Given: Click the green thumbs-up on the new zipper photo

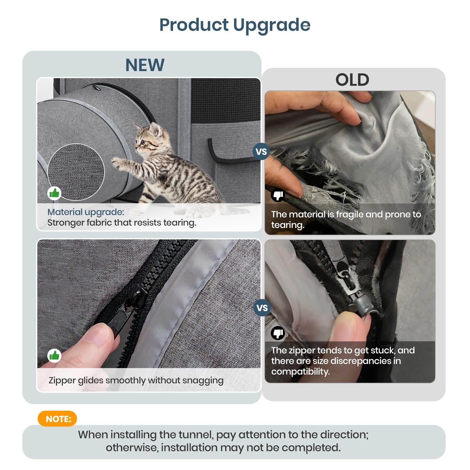Looking at the screenshot, I should 54,356.
